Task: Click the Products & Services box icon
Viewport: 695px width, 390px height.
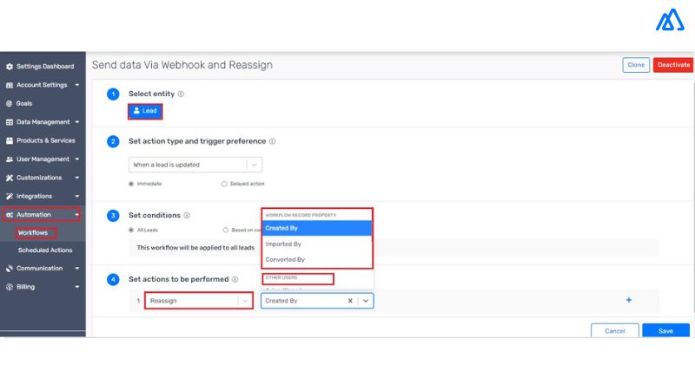Action: [10, 140]
